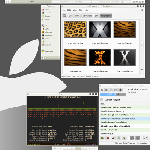Image resolution: width=150 pixels, height=150 pixels.
Task: Toggle shuffle mode in Gimmix
Action: [x=138, y=138]
